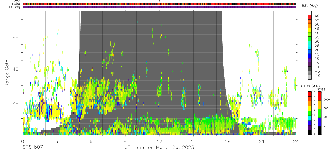The height and width of the screenshot is (153, 333).
Task: Click the red 18 MHz frequency swatch
Action: coord(310,94)
